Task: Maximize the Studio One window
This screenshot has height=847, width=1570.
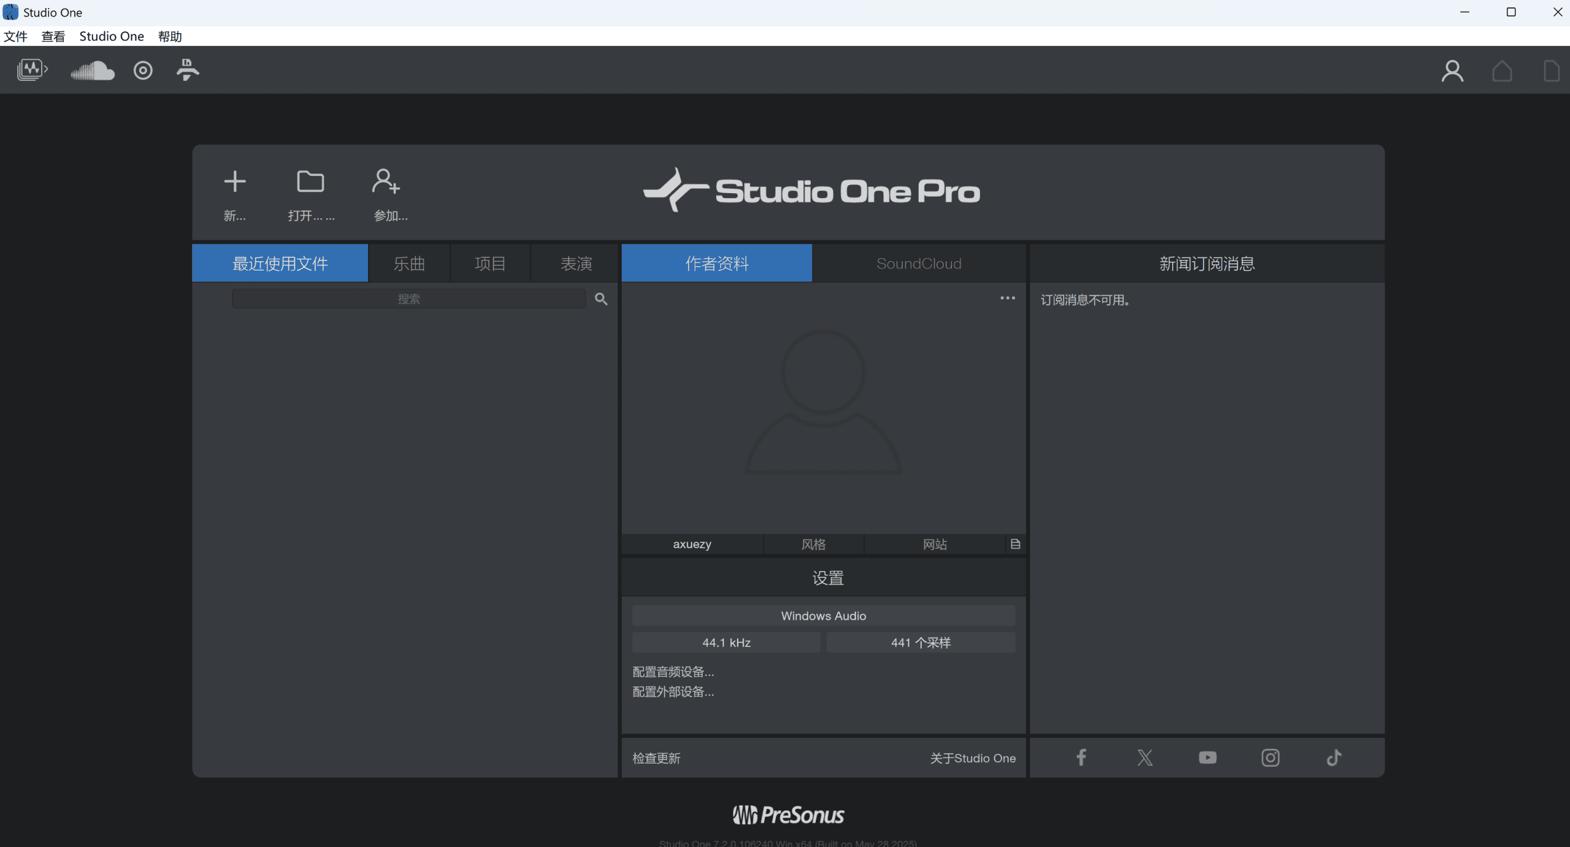Action: 1511,12
